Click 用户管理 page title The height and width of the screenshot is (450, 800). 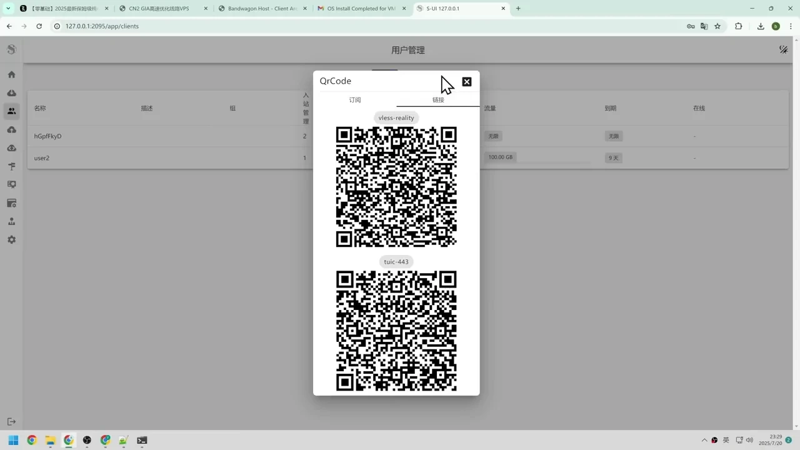(408, 50)
